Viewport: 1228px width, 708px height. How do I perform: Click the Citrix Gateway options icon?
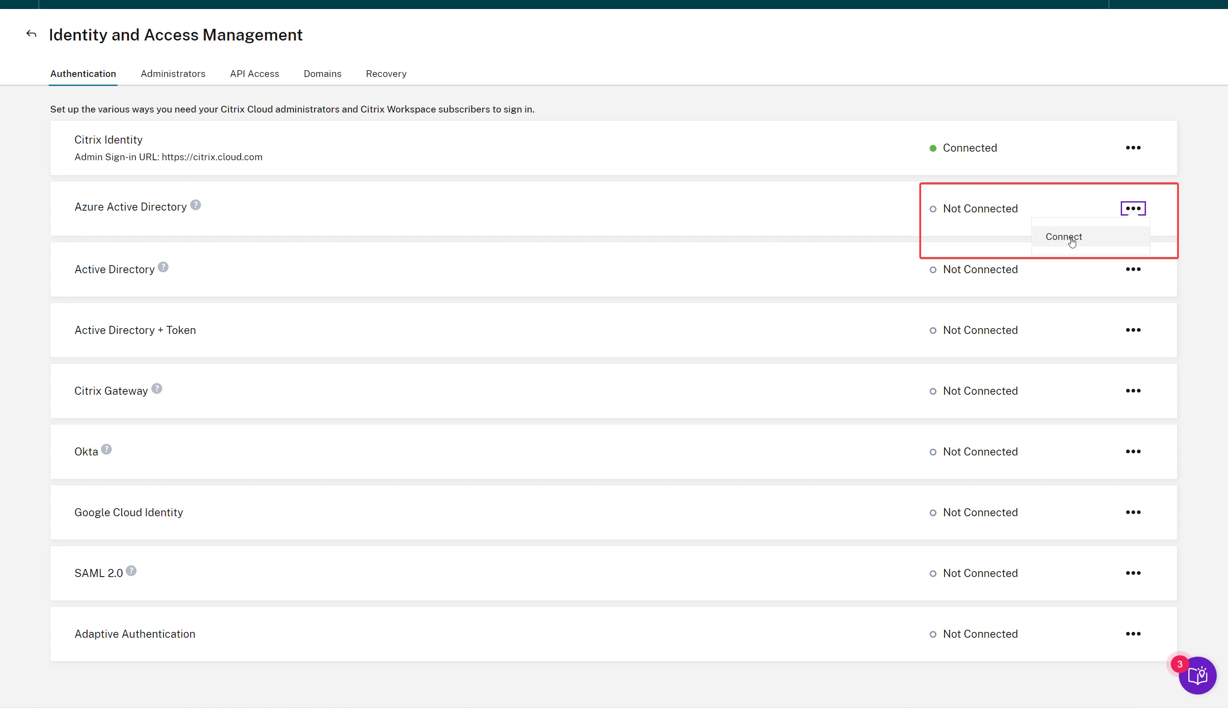click(1133, 390)
